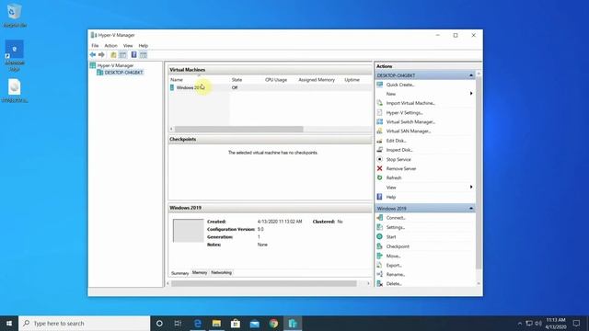Image resolution: width=589 pixels, height=331 pixels.
Task: Click the Up one level folder toolbar icon
Action: pyautogui.click(x=113, y=55)
